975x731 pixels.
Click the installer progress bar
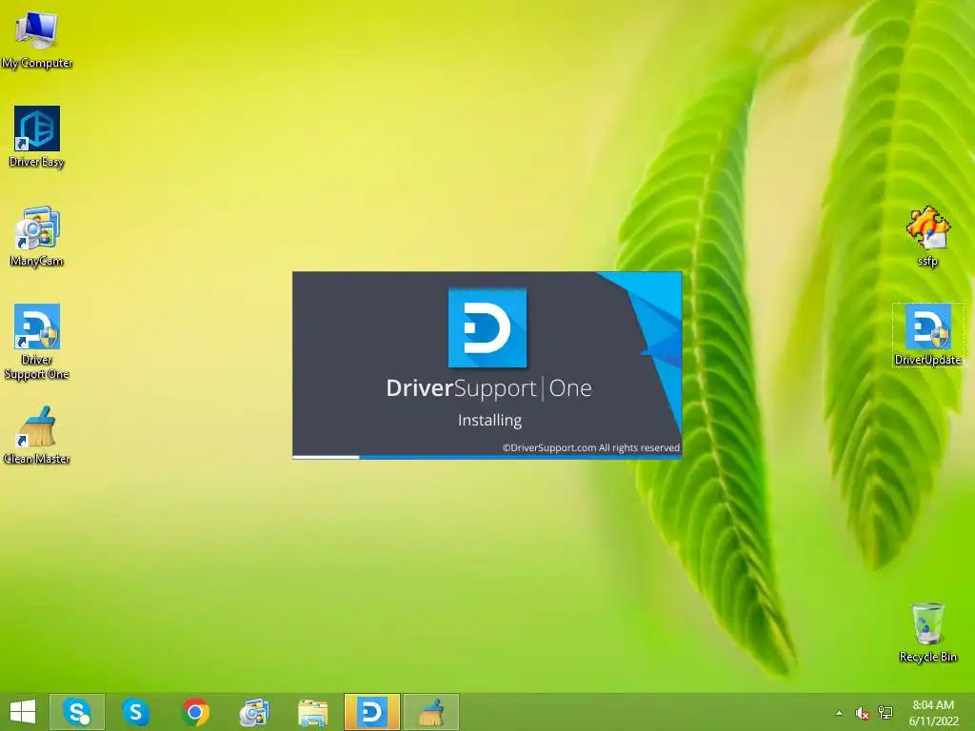click(x=487, y=457)
